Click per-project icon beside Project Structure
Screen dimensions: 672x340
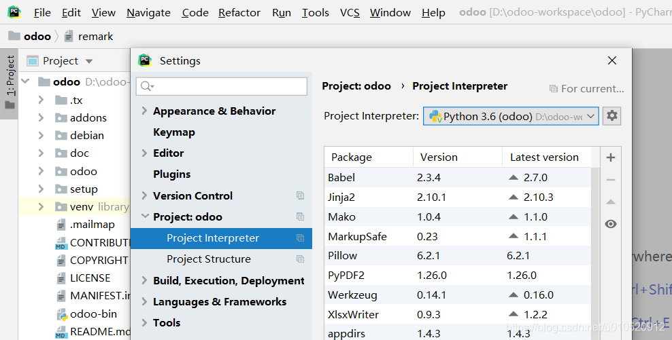click(300, 259)
